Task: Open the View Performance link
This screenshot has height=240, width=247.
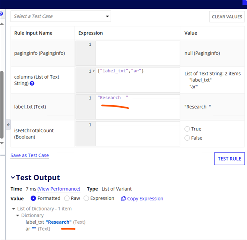Action: coord(59,189)
